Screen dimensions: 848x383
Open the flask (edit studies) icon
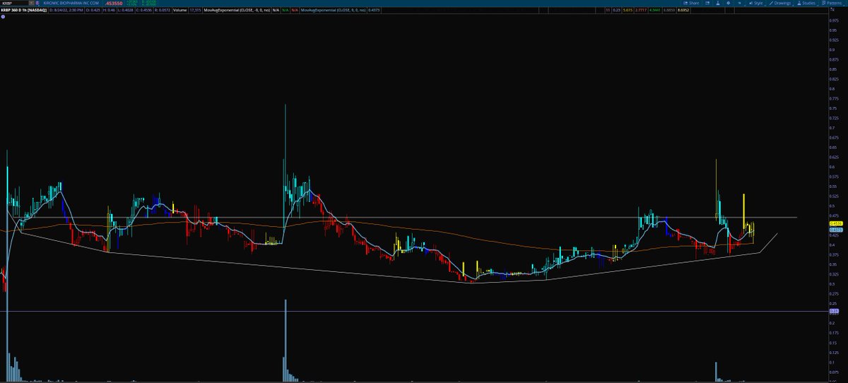(x=718, y=3)
